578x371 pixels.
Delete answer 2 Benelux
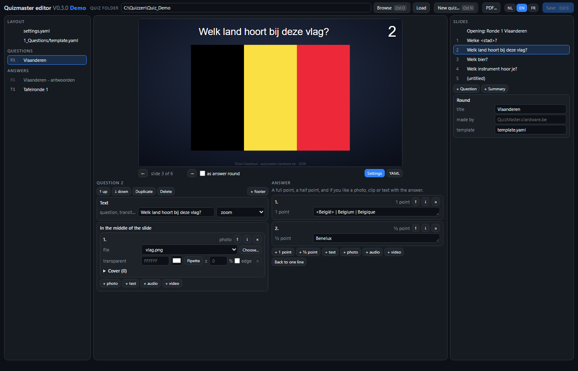(x=436, y=228)
